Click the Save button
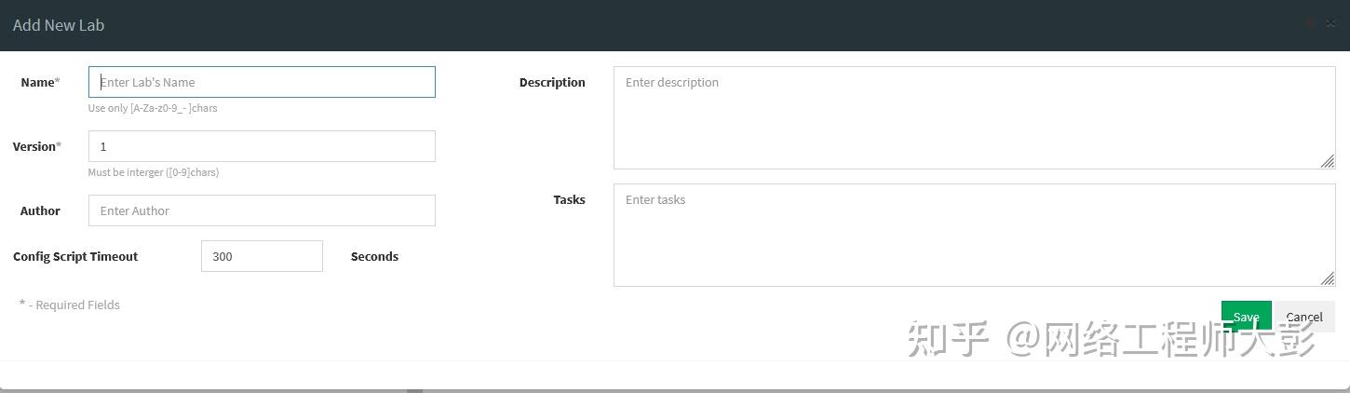 coord(1246,317)
